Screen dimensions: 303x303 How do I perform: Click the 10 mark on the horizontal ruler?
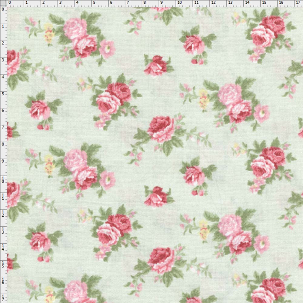[x=179, y=3]
